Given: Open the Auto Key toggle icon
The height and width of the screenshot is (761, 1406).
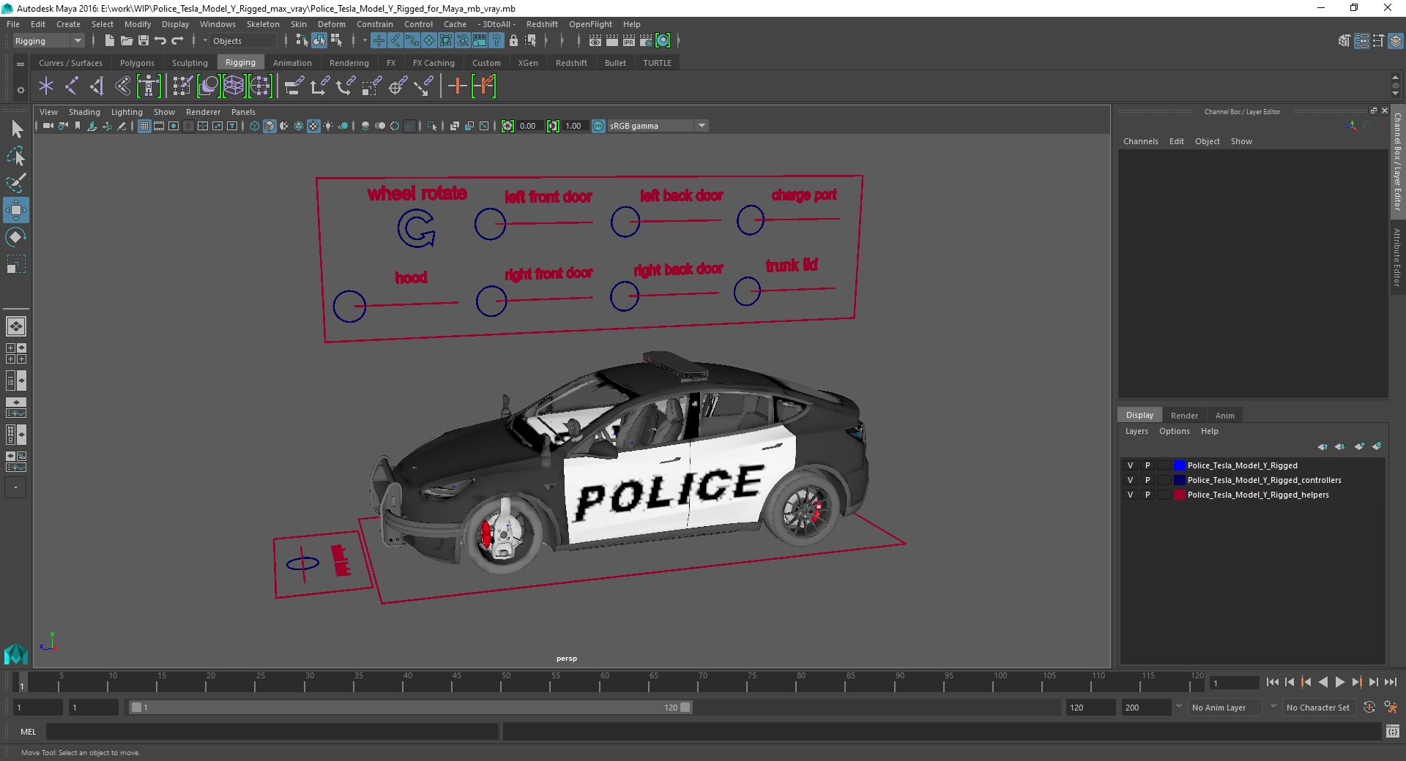Looking at the screenshot, I should tap(1369, 708).
